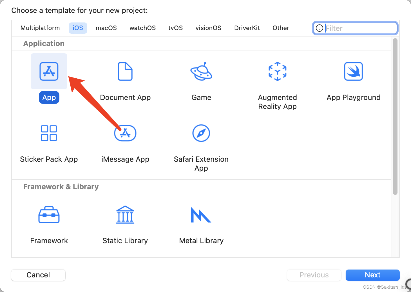Viewport: 411px width, 292px height.
Task: Click the "Game" label
Action: click(x=201, y=97)
